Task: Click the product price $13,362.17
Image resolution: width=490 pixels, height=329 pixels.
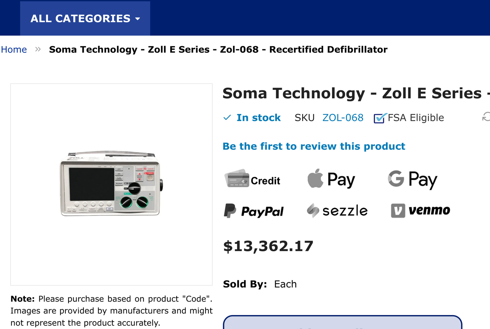Action: [268, 246]
